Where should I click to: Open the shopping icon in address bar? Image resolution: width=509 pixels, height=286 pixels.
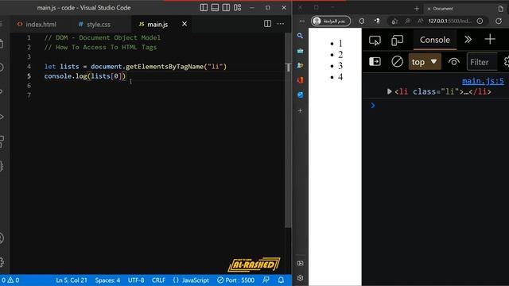(x=394, y=21)
